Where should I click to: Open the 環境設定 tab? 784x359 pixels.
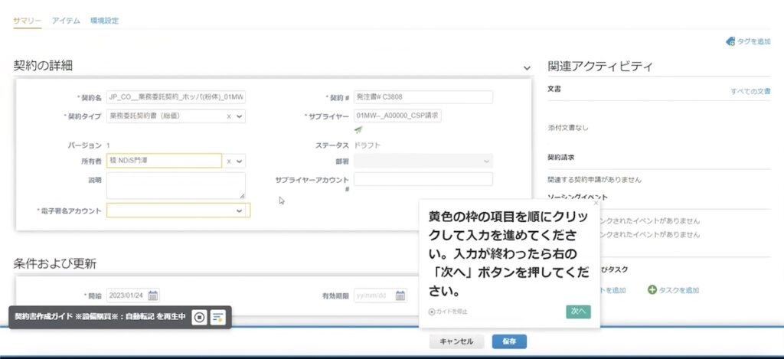click(x=104, y=21)
